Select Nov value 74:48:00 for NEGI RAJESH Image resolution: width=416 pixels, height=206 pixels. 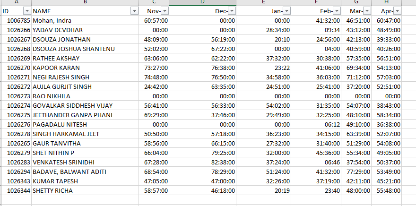click(x=154, y=77)
